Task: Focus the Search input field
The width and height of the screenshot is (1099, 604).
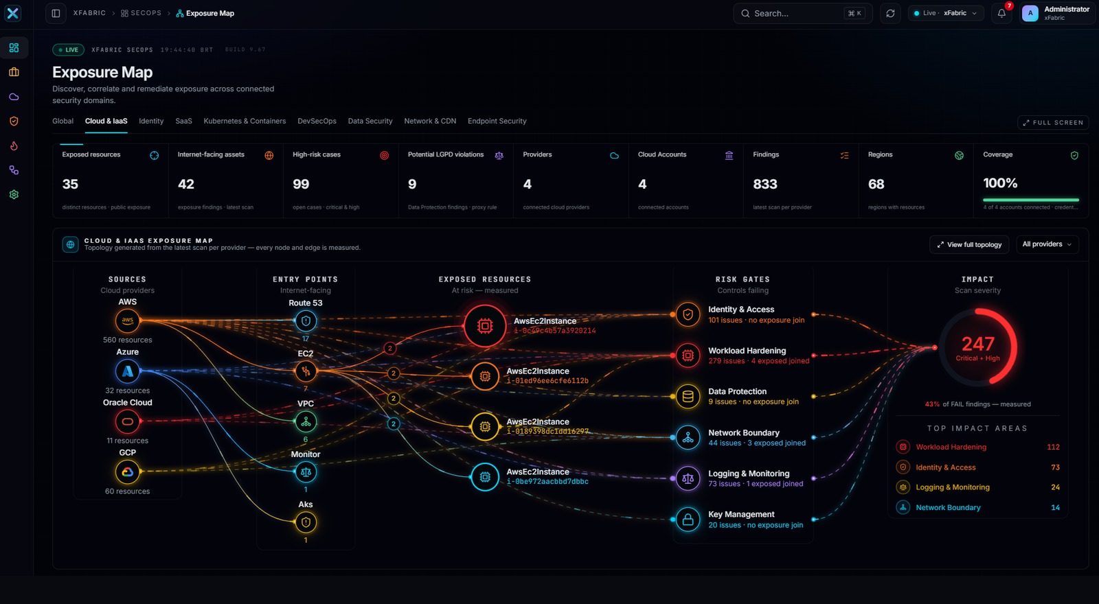Action: [x=803, y=13]
